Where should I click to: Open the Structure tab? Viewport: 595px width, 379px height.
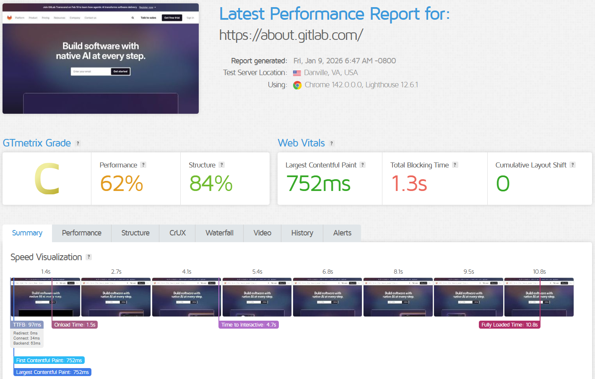(135, 233)
